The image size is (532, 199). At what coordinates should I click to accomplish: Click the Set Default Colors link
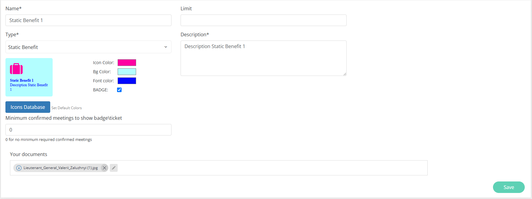pos(67,108)
